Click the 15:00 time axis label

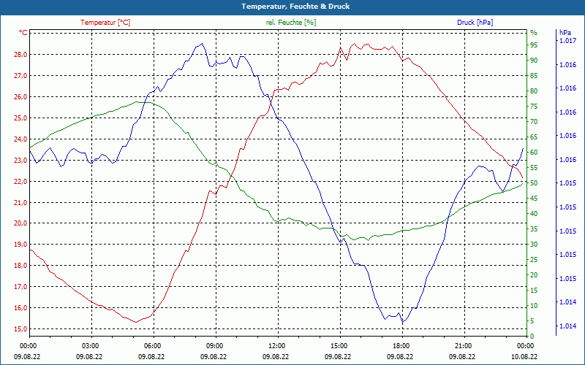coord(338,346)
